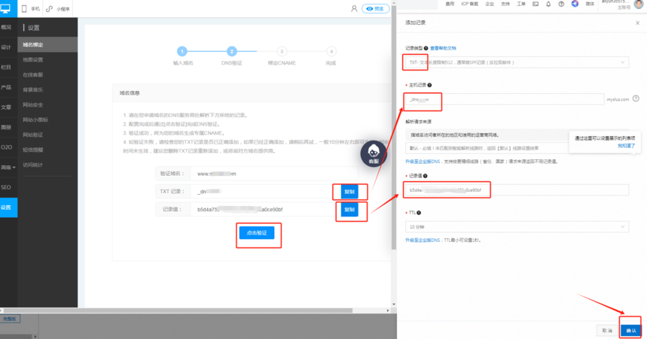Viewport: 647px width, 339px height.
Task: Copy the 记录值 row with 复制
Action: (x=349, y=210)
